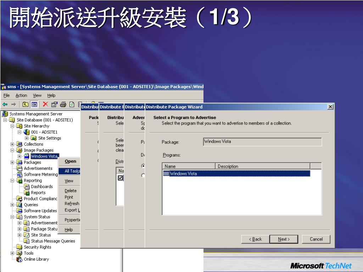Click the Site Settings folder icon

tap(34, 138)
